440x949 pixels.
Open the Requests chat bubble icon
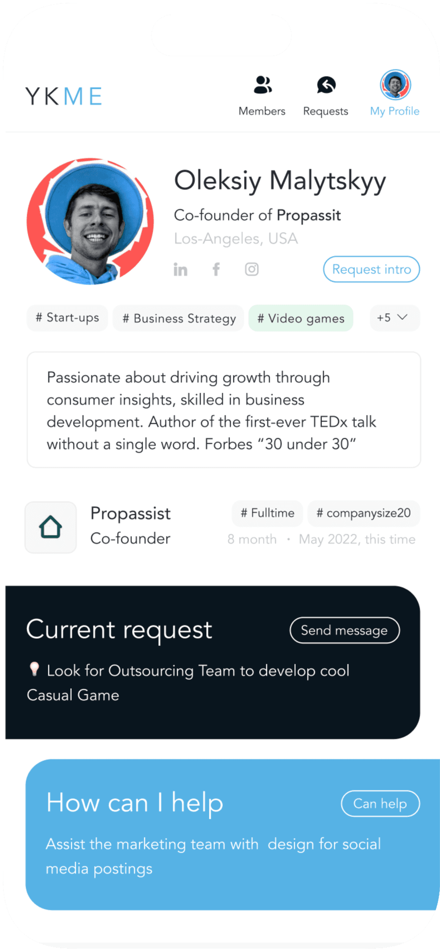[326, 85]
